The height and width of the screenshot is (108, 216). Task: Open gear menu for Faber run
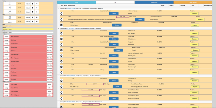62,93
